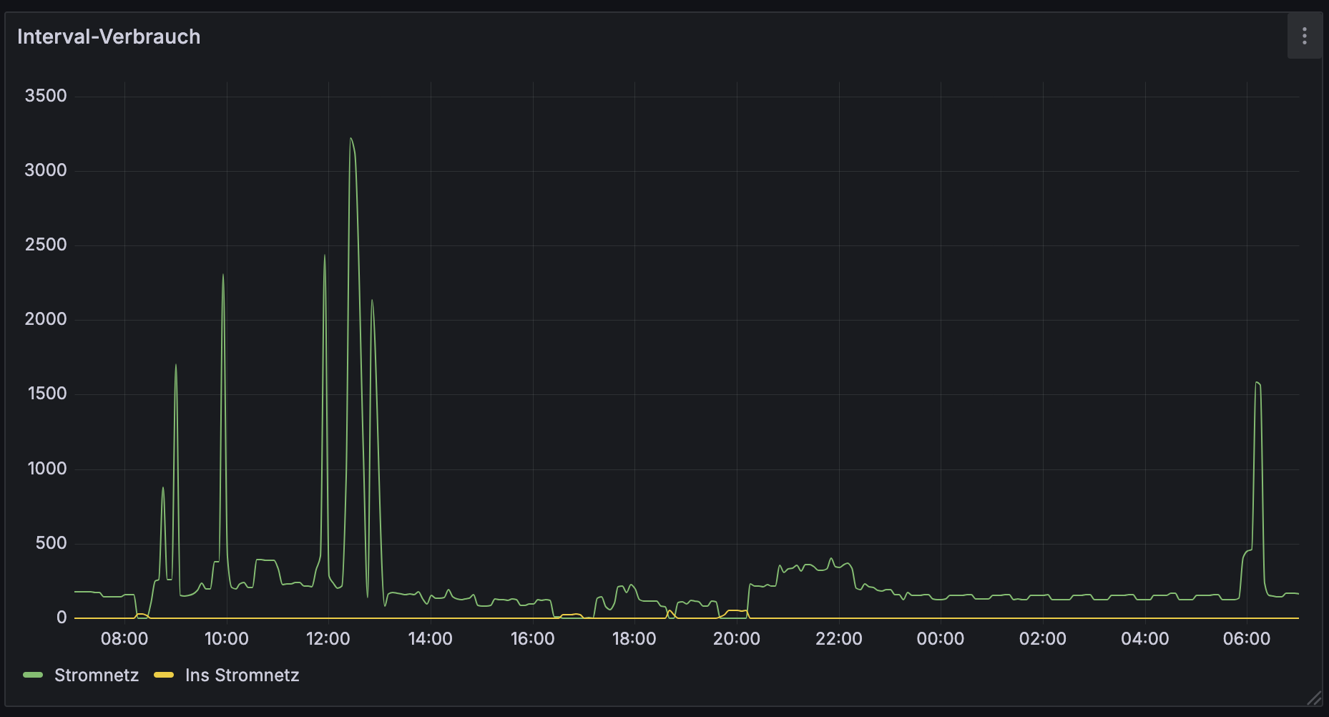This screenshot has height=717, width=1329.
Task: Click the highest green peak above 3000
Action: click(x=350, y=139)
